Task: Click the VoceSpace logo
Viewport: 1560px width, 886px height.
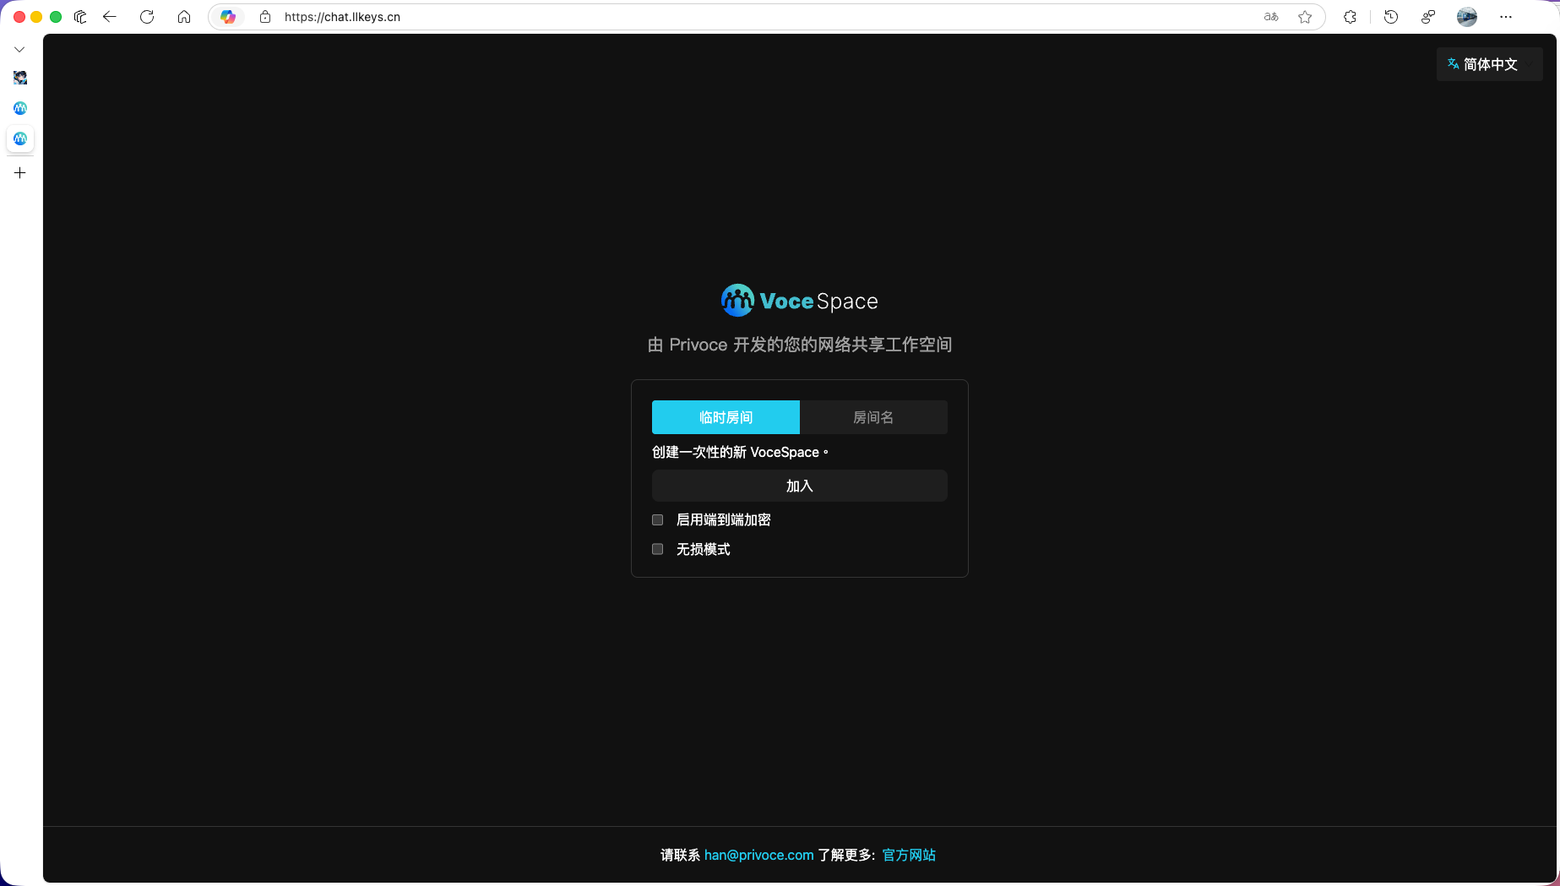Action: (799, 301)
